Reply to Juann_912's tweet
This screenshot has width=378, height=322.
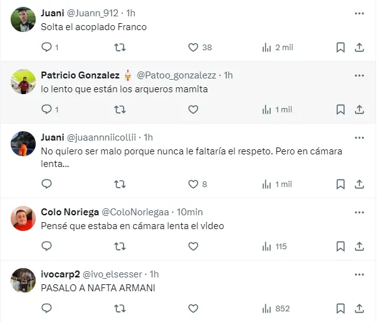tap(46, 47)
